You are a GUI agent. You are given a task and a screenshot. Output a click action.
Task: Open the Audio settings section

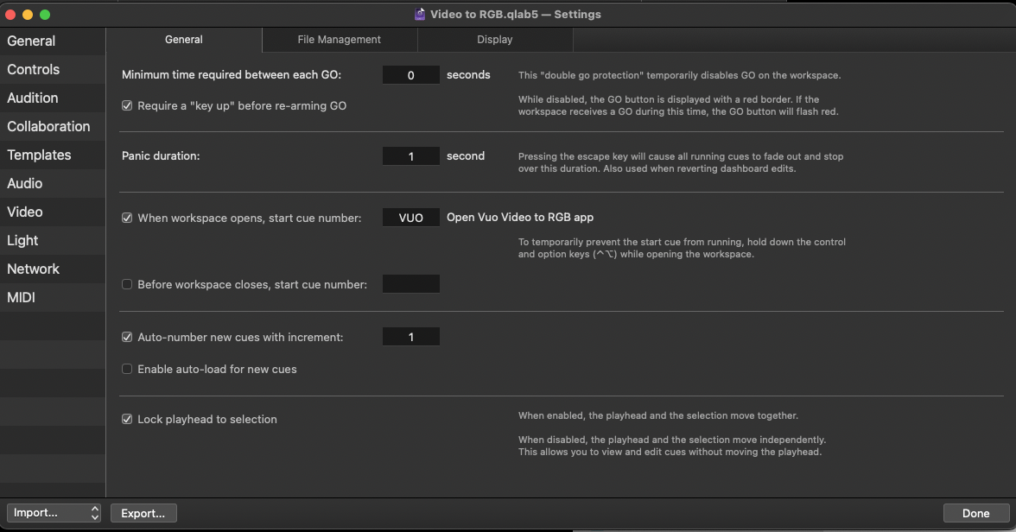click(x=22, y=183)
